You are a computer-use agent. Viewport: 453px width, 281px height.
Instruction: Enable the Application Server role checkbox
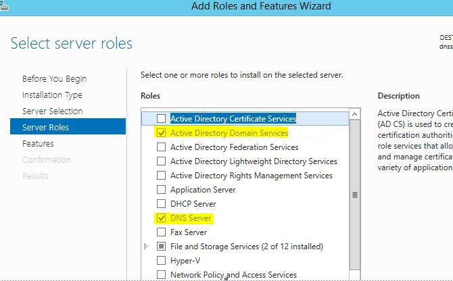pyautogui.click(x=161, y=190)
